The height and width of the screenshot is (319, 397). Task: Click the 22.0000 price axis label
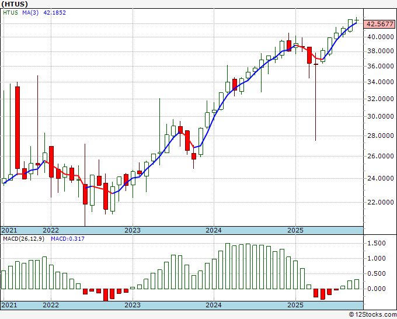(x=380, y=202)
